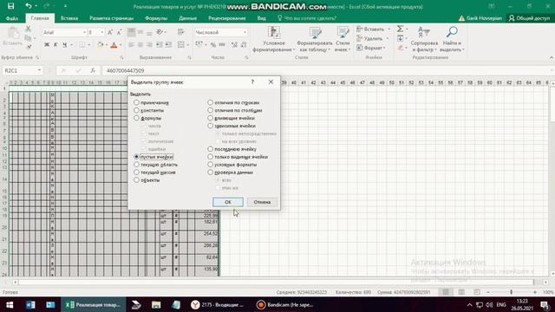Switch to 'Разметка страницы' tab
This screenshot has width=555, height=312.
coord(111,18)
